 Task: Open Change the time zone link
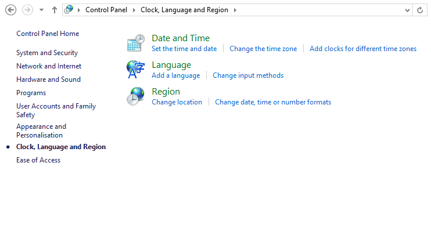click(x=263, y=49)
